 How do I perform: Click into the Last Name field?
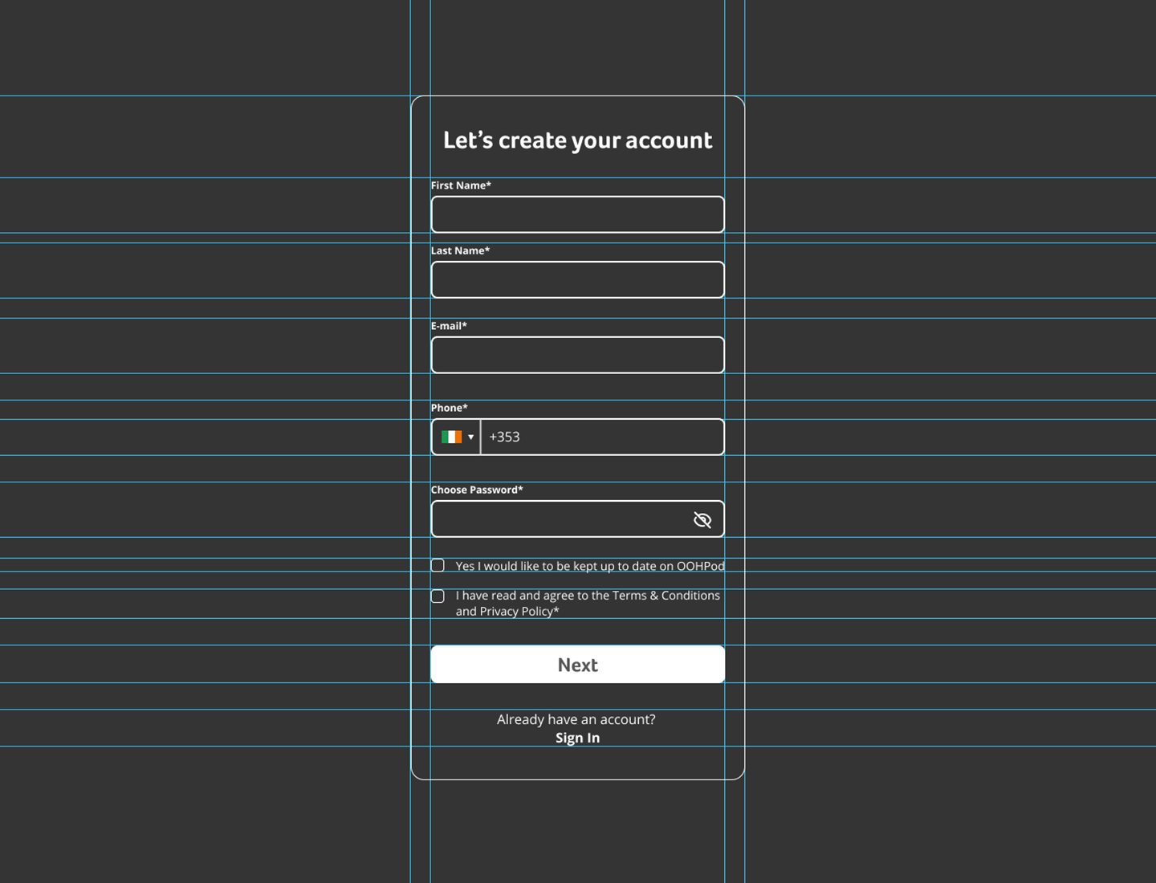pyautogui.click(x=577, y=280)
